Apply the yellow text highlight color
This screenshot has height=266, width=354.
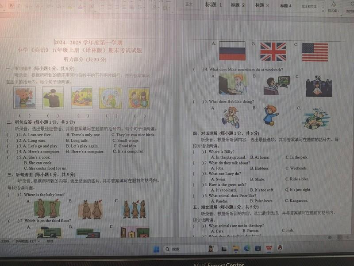click(x=70, y=7)
